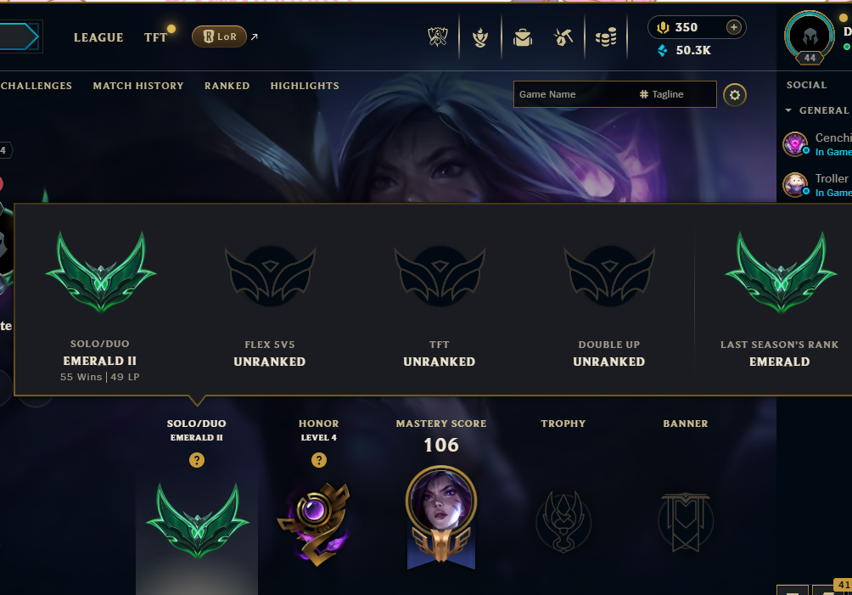
Task: Open profile settings gear icon
Action: click(x=735, y=95)
